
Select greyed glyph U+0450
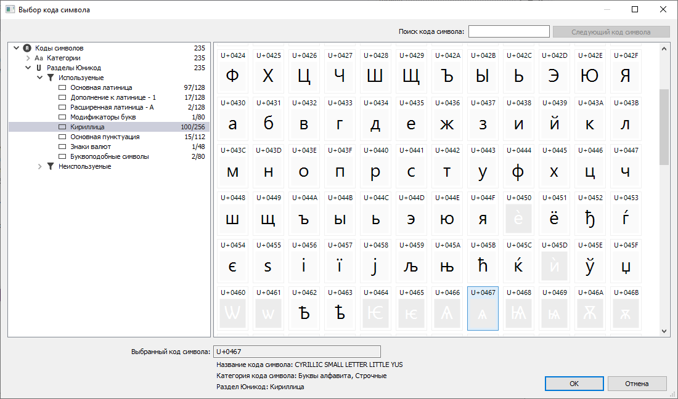pos(518,214)
